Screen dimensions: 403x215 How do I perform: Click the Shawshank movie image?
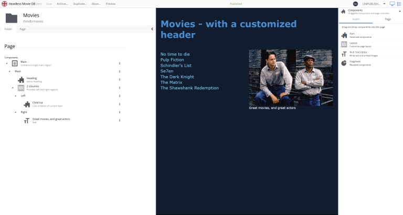(291, 78)
